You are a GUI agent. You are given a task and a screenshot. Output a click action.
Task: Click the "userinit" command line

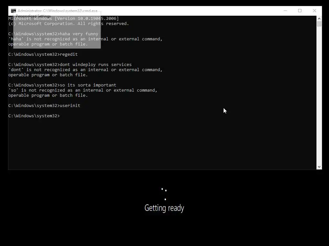click(44, 105)
